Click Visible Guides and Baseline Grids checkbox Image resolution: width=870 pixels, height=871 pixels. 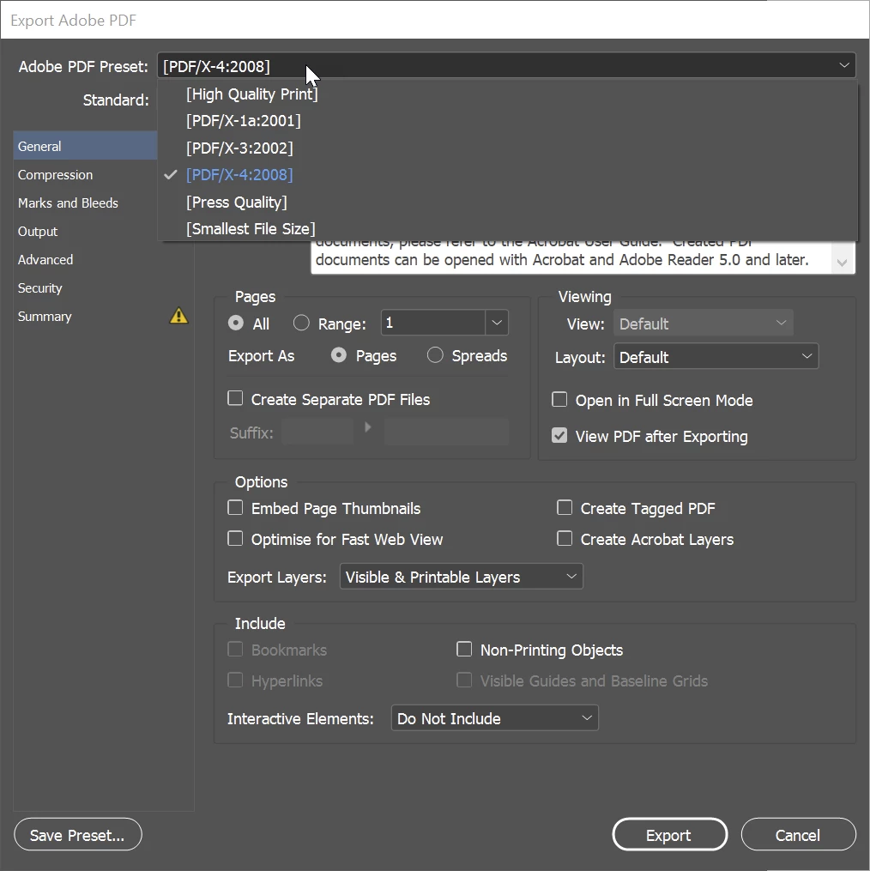(x=464, y=680)
